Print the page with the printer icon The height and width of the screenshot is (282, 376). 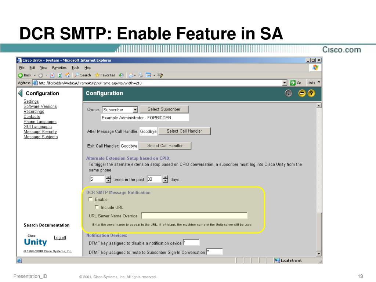(141, 75)
